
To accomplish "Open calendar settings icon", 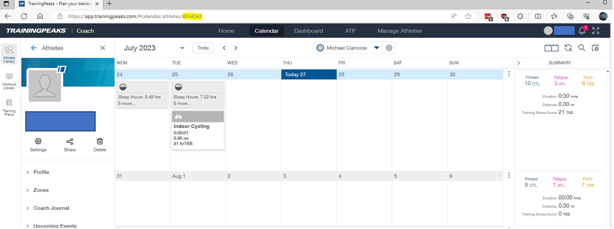I will click(x=596, y=48).
